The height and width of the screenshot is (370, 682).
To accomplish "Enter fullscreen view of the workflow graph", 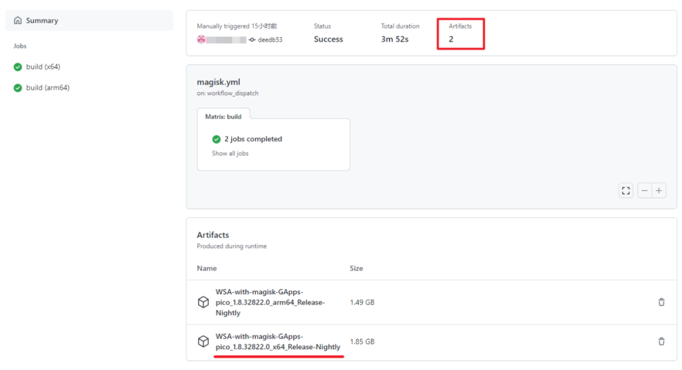I will (x=626, y=190).
